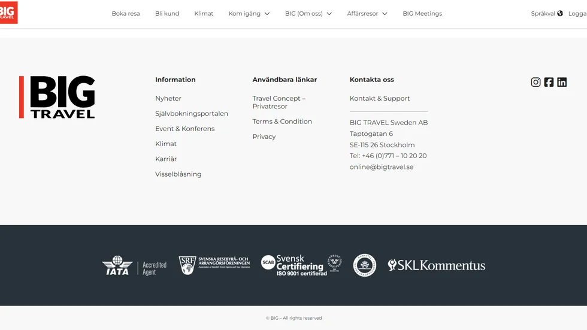Click the Logga in link
Viewport: 587px width, 330px height.
[577, 13]
